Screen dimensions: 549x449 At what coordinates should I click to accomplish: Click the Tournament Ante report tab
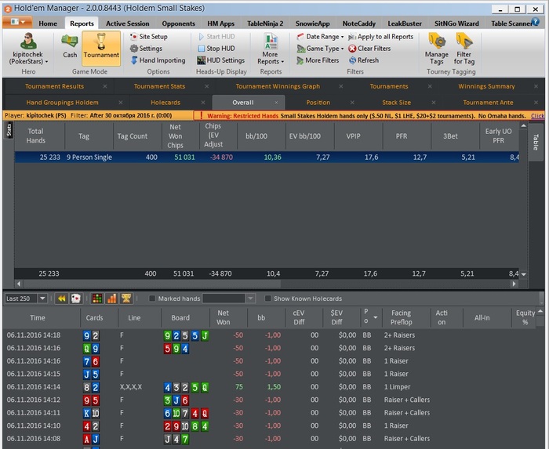click(488, 103)
